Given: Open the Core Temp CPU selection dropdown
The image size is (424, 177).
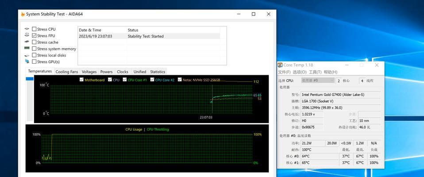Looking at the screenshot, I should pos(318,81).
